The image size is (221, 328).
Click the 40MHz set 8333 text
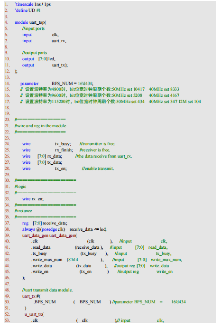point(164,89)
